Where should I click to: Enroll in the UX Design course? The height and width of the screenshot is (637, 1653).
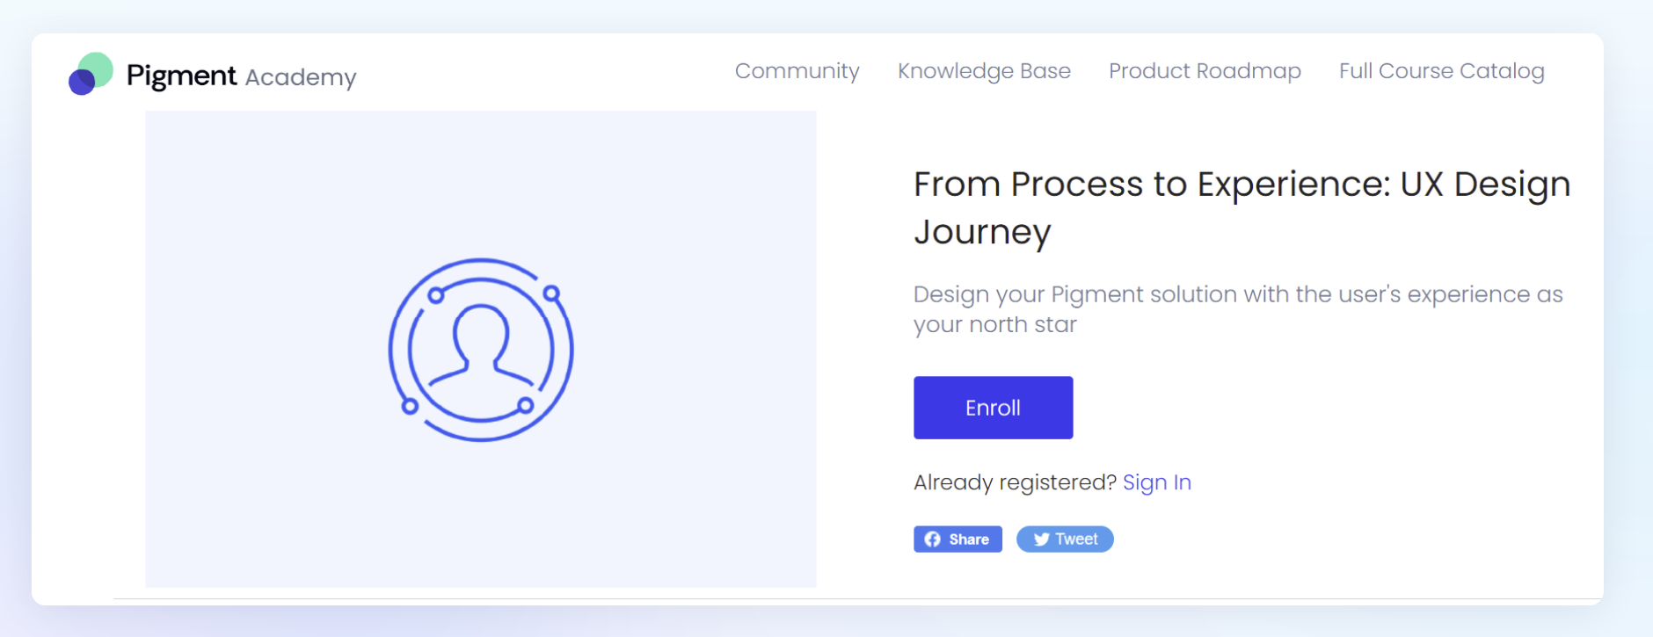pyautogui.click(x=993, y=408)
